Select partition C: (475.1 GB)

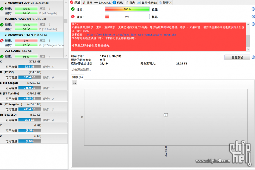tap(34, 64)
